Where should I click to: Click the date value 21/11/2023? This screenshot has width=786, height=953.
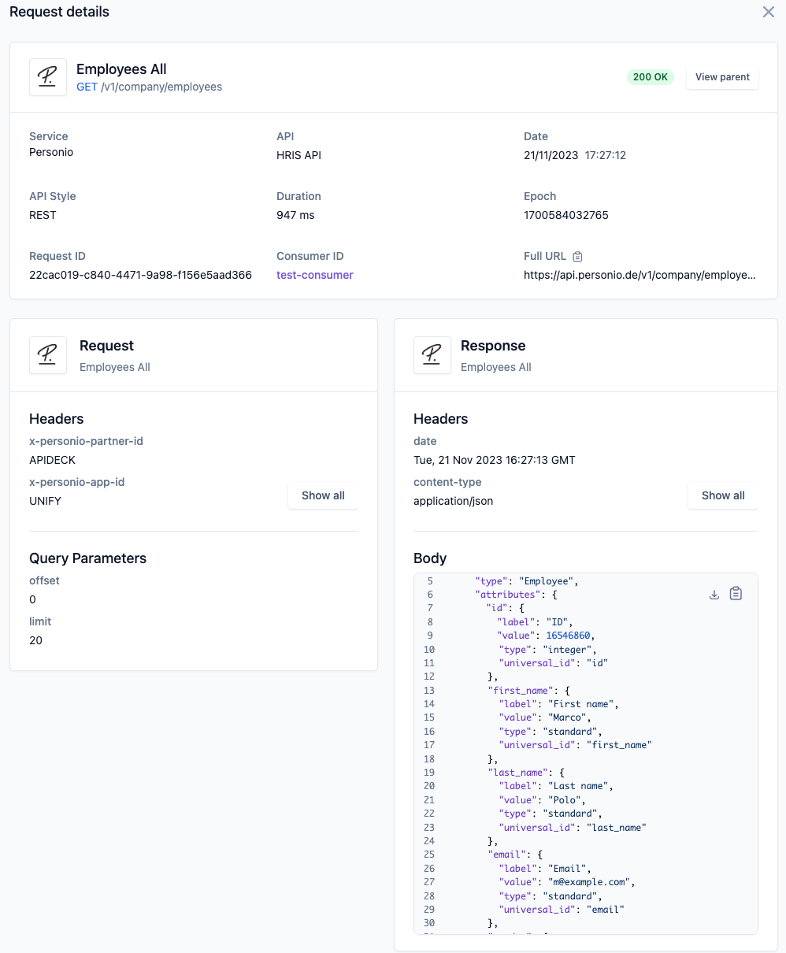point(551,155)
